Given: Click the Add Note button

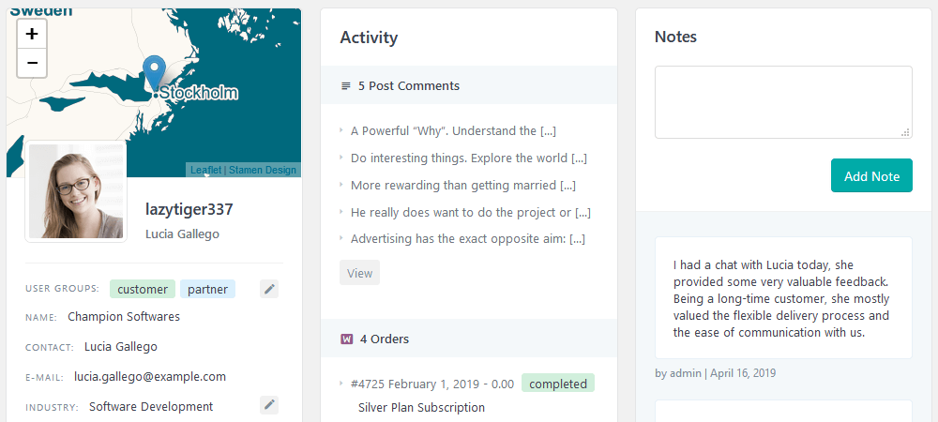Looking at the screenshot, I should pos(871,175).
